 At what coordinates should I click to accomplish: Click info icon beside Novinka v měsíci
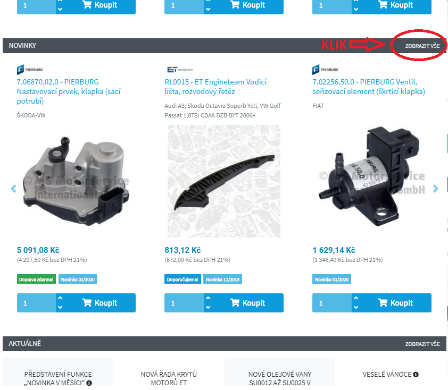click(89, 383)
